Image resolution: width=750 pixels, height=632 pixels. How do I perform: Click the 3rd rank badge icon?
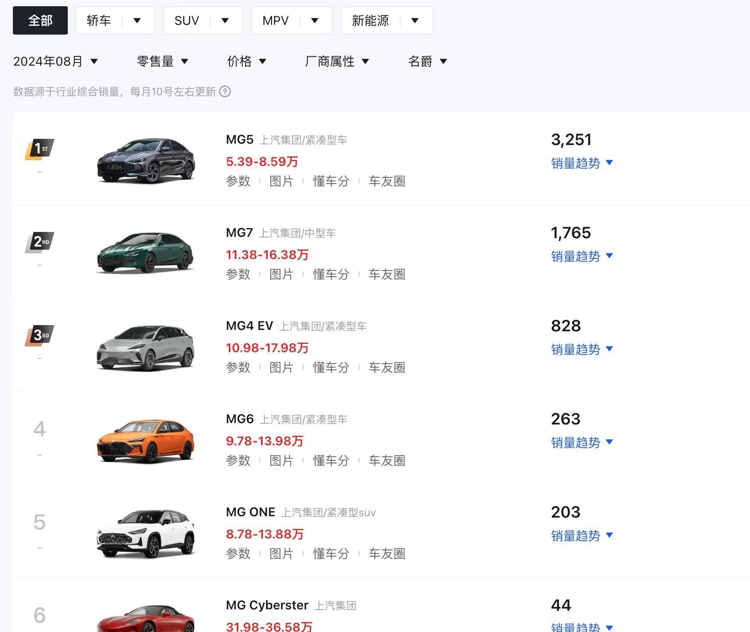click(x=39, y=335)
